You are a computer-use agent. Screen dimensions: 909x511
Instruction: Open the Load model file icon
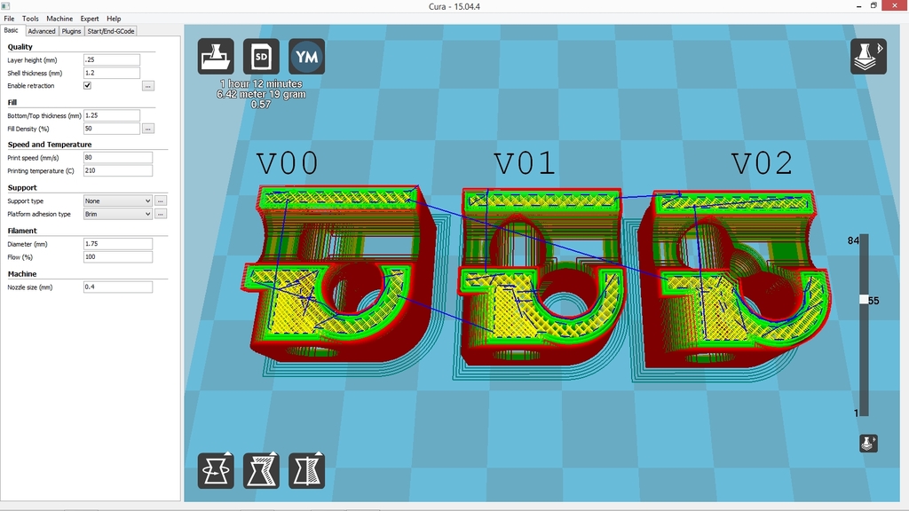click(214, 56)
